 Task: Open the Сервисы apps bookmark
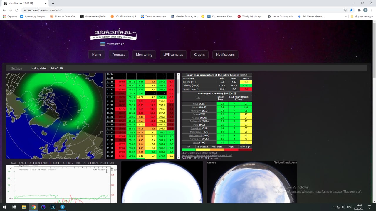(10, 16)
